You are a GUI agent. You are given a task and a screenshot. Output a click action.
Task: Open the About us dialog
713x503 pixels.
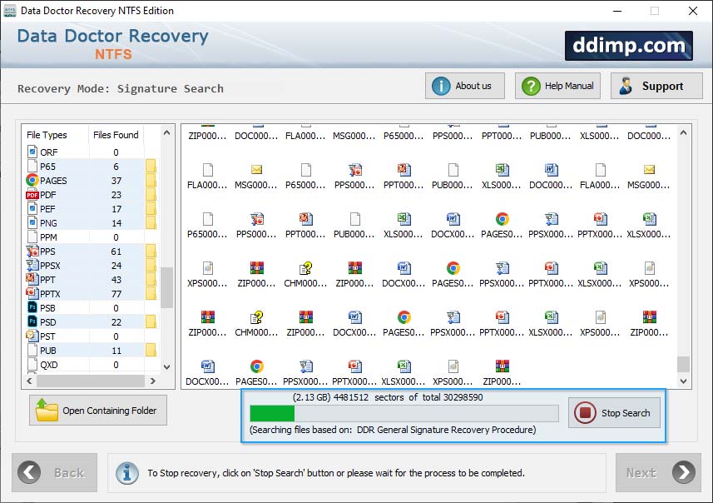coord(464,86)
